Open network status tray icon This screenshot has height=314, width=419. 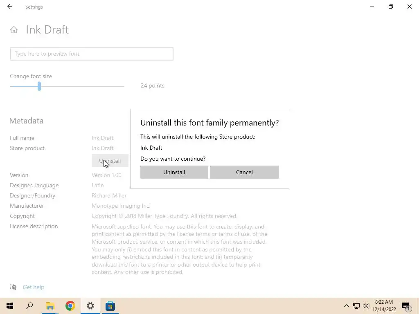tap(356, 306)
